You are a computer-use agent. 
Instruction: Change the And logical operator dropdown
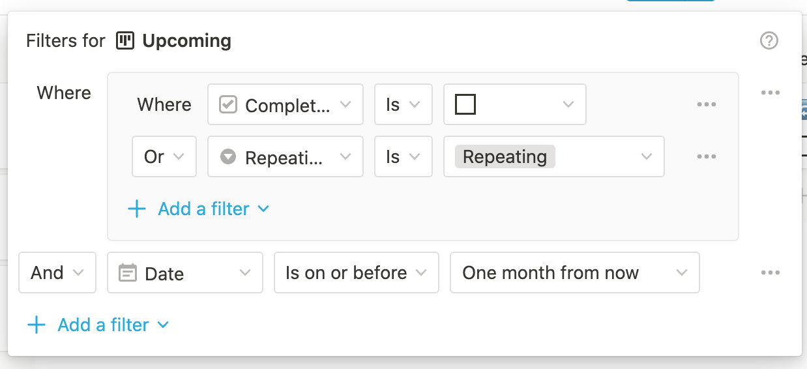(57, 273)
